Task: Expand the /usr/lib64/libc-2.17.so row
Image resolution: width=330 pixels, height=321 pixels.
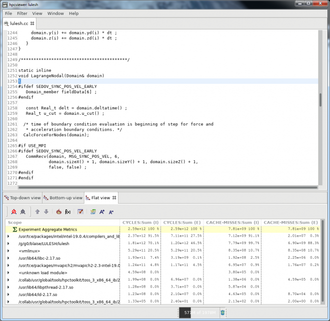Action: [x=8, y=258]
